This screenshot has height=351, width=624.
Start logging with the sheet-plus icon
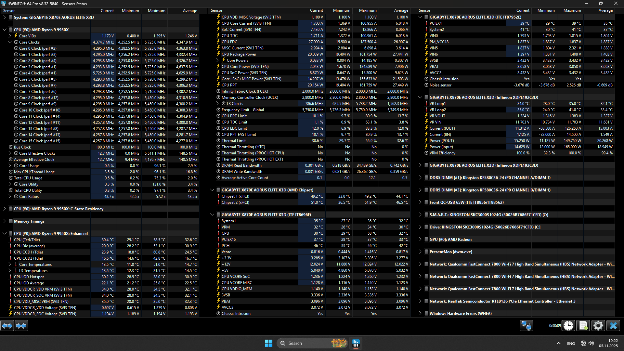pos(583,325)
